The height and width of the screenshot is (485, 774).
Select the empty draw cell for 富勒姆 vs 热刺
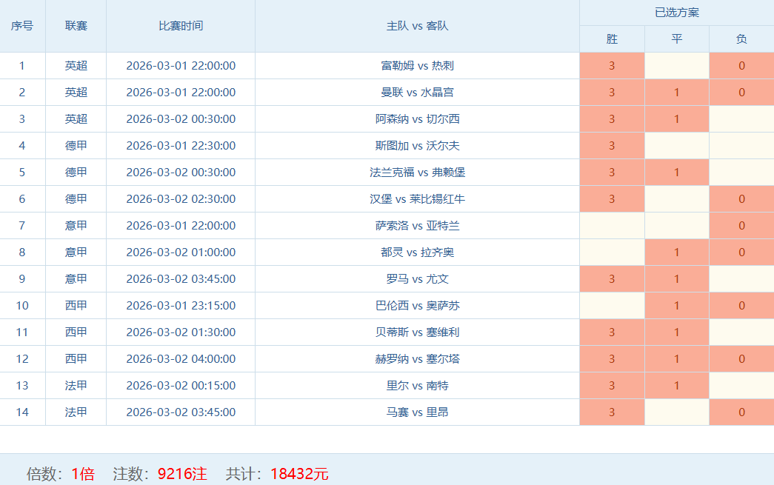click(676, 66)
